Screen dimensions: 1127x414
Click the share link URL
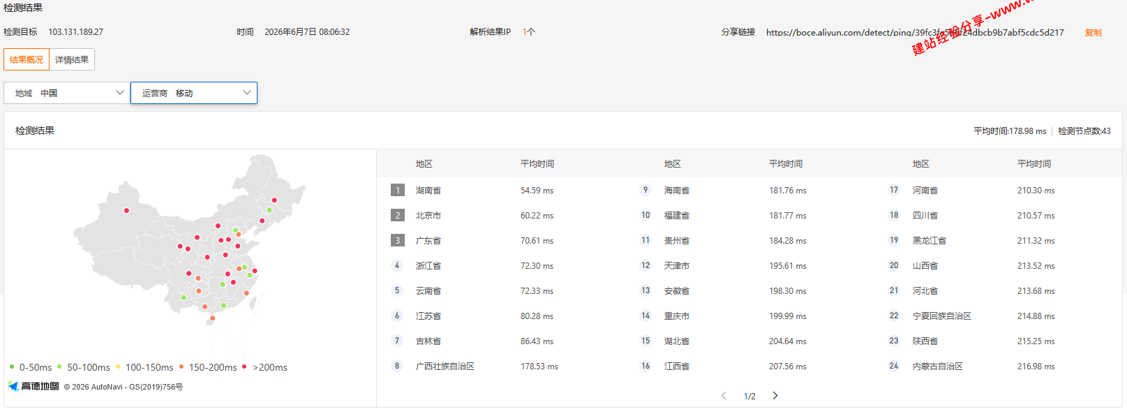pos(915,32)
